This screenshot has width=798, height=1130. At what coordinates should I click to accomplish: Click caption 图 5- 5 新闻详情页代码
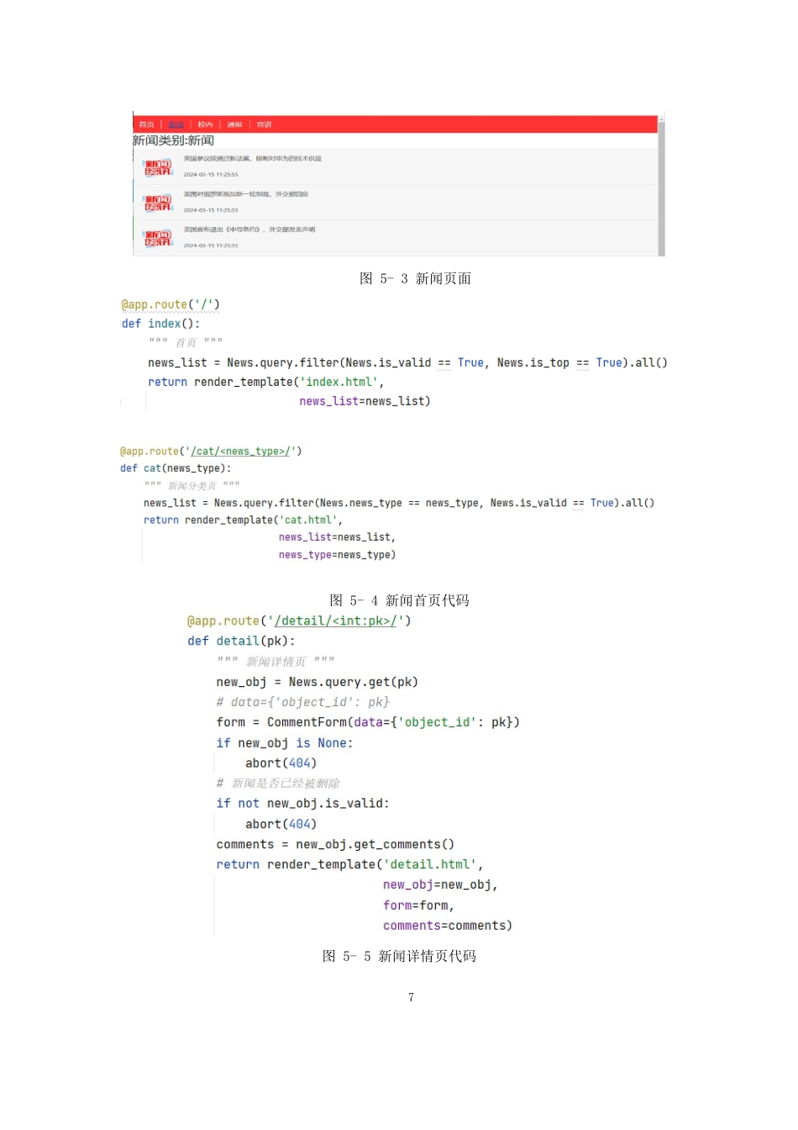399,956
